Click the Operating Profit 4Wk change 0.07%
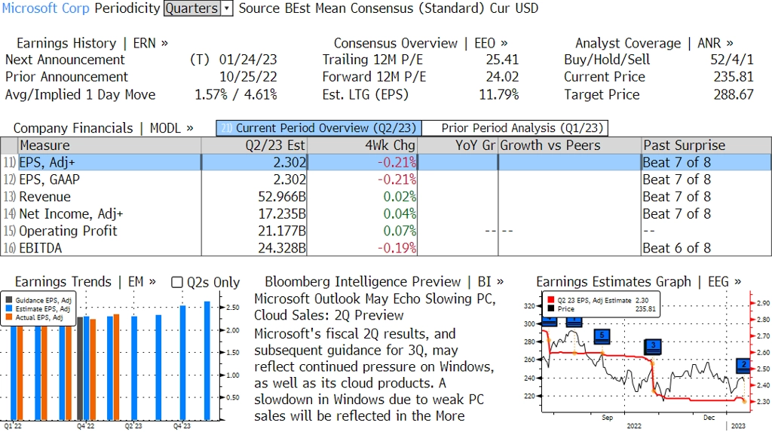The height and width of the screenshot is (432, 772). click(400, 231)
